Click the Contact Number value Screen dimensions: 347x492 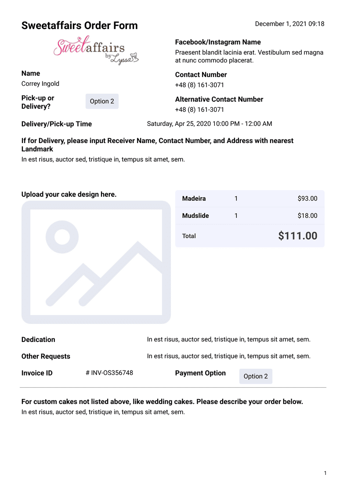coord(199,85)
